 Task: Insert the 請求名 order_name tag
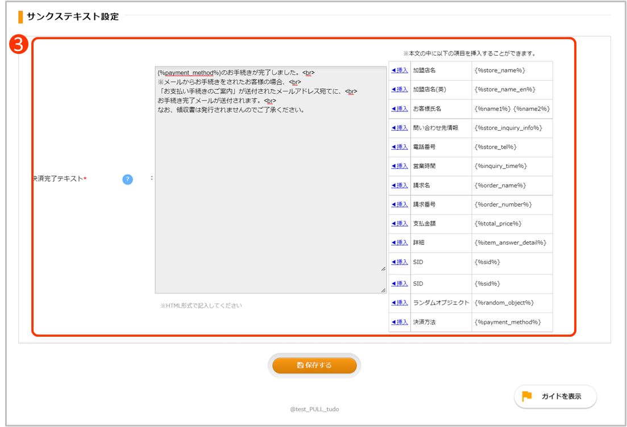pyautogui.click(x=400, y=186)
